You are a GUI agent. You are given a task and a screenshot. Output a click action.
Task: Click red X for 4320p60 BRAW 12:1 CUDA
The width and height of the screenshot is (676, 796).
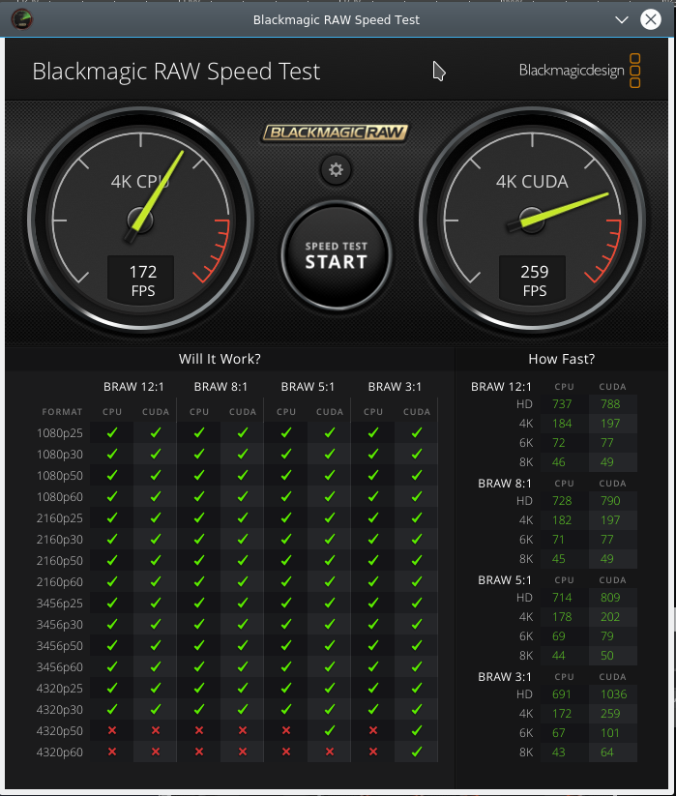[x=156, y=752]
